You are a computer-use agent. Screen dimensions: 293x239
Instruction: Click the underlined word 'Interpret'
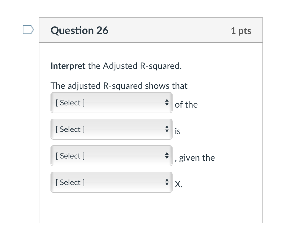point(68,66)
